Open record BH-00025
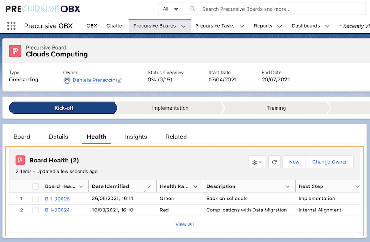Image resolution: width=370 pixels, height=242 pixels. click(x=57, y=199)
